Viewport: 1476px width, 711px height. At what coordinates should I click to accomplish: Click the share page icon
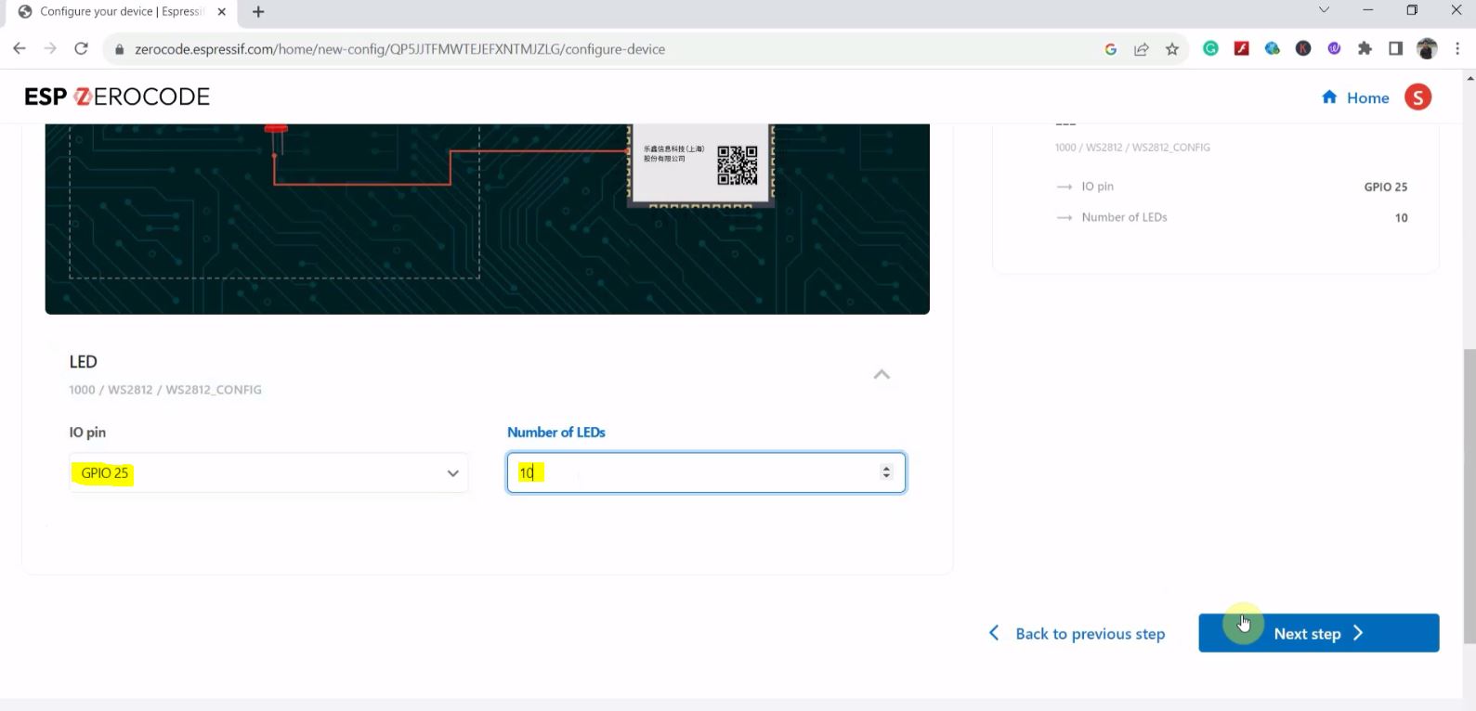1142,49
